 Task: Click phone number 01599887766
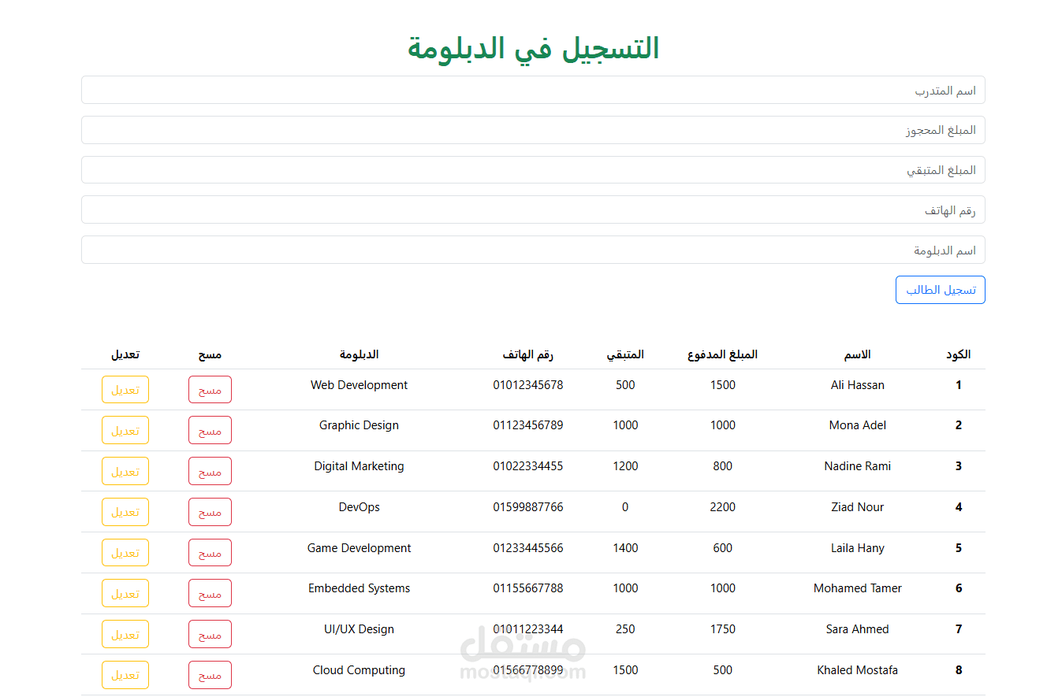pyautogui.click(x=528, y=507)
